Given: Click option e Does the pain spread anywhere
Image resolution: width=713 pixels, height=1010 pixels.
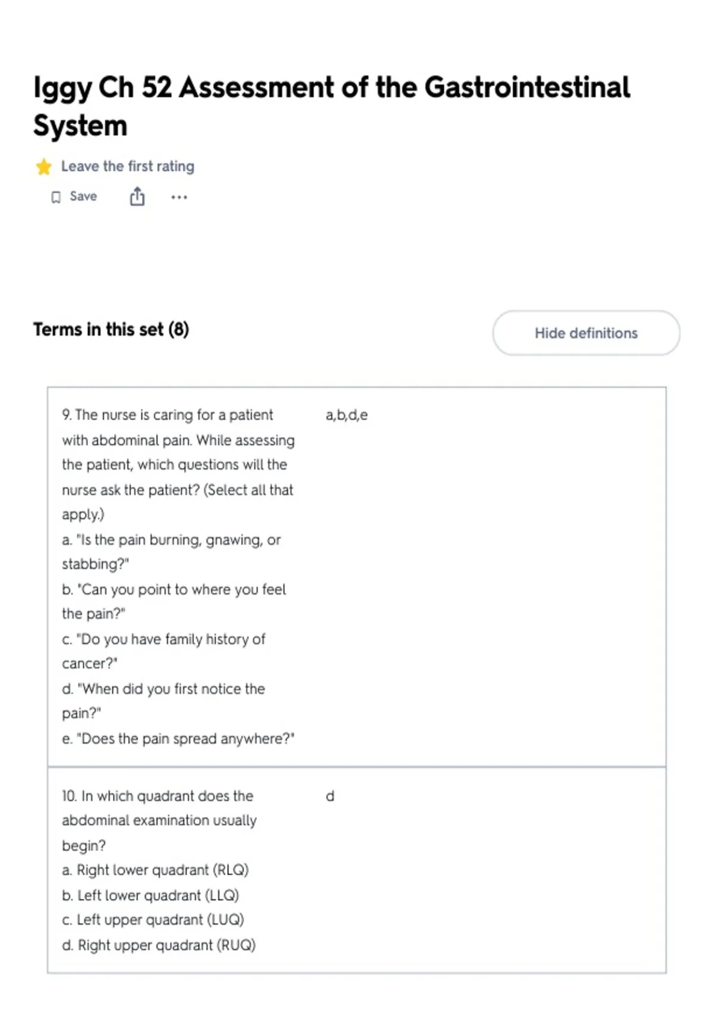Looking at the screenshot, I should 178,738.
